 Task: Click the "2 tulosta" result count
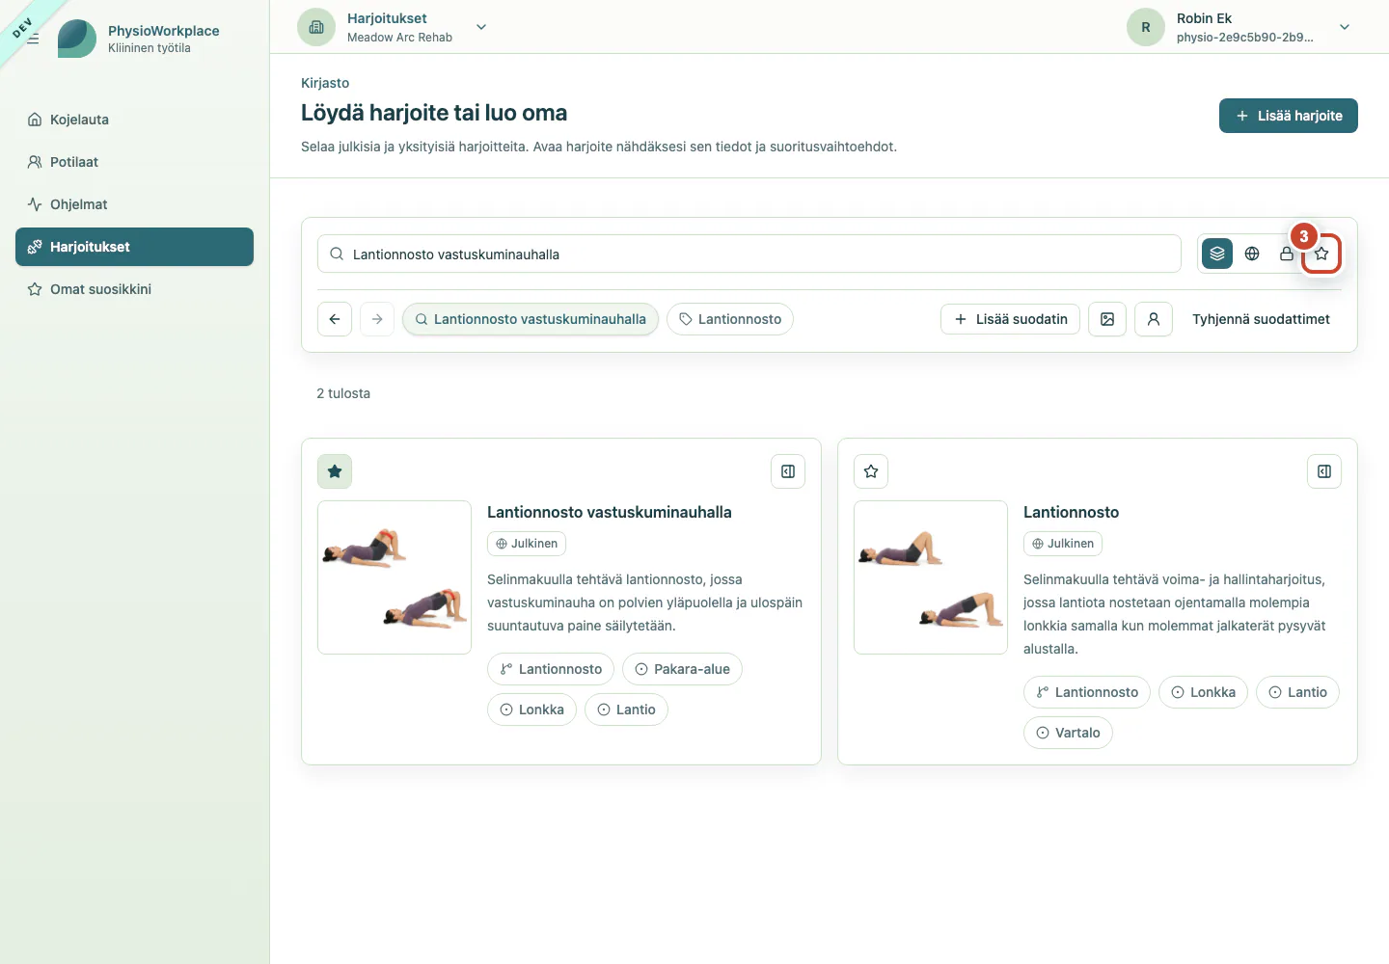tap(343, 393)
